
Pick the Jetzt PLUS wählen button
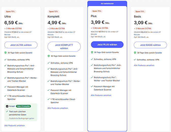(x=107, y=44)
